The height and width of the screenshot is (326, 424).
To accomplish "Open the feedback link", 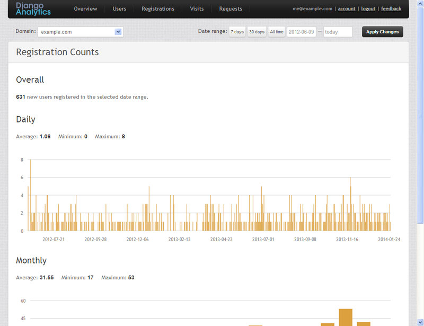I will point(391,8).
